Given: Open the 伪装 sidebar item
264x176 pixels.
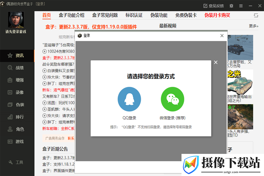Looking at the screenshot, I should click(17, 105).
